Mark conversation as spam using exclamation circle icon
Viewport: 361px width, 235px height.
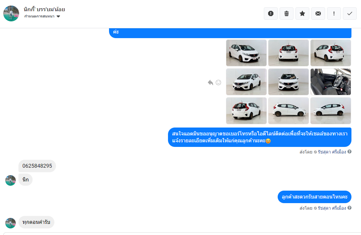point(270,13)
